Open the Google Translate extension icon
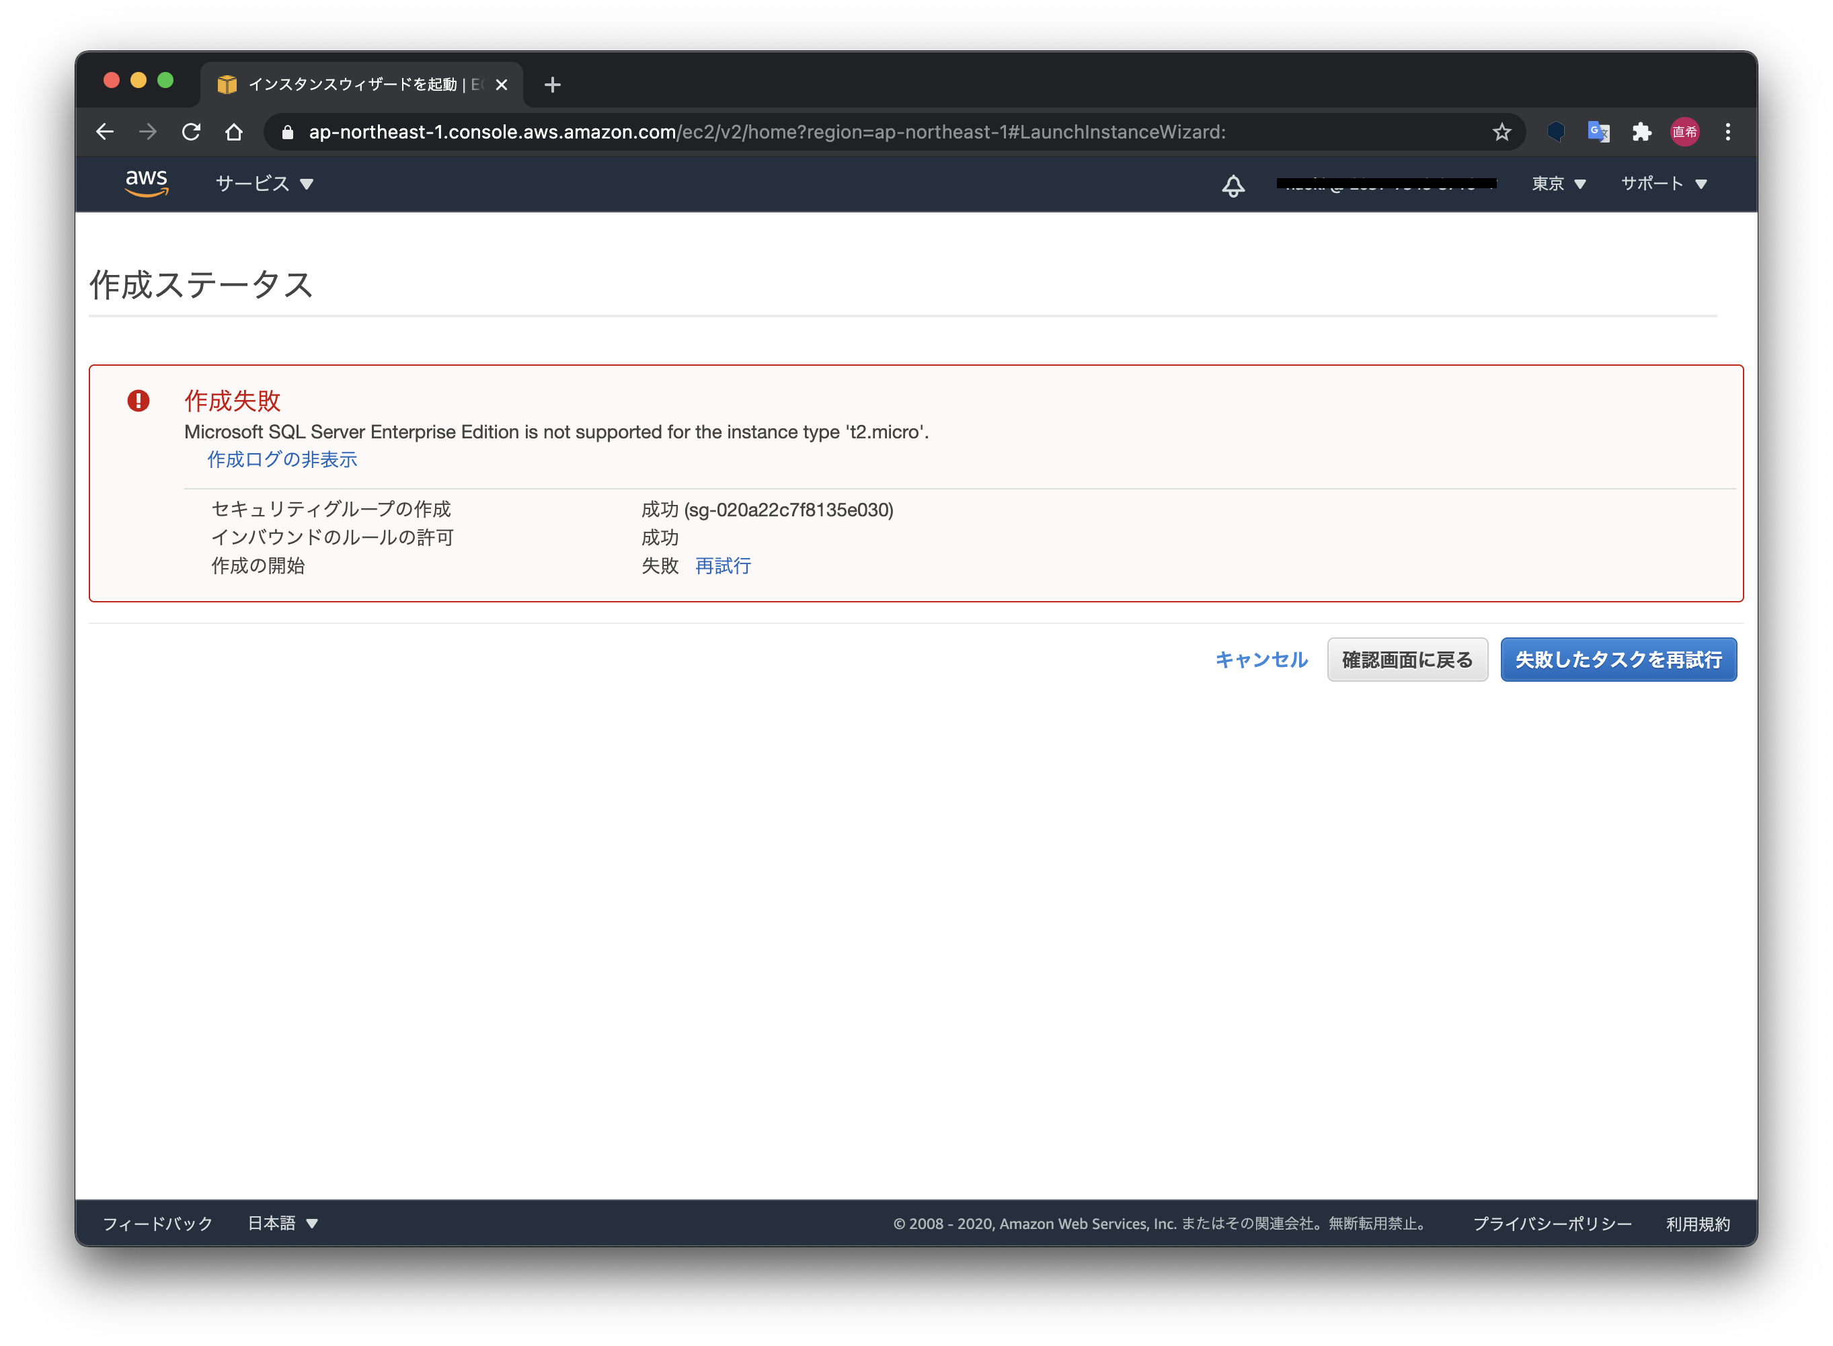The width and height of the screenshot is (1833, 1346). pos(1598,132)
